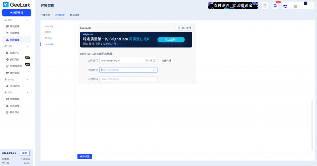The height and width of the screenshot is (166, 317).
Task: Click the 代理密码 input field
Action: pyautogui.click(x=128, y=79)
